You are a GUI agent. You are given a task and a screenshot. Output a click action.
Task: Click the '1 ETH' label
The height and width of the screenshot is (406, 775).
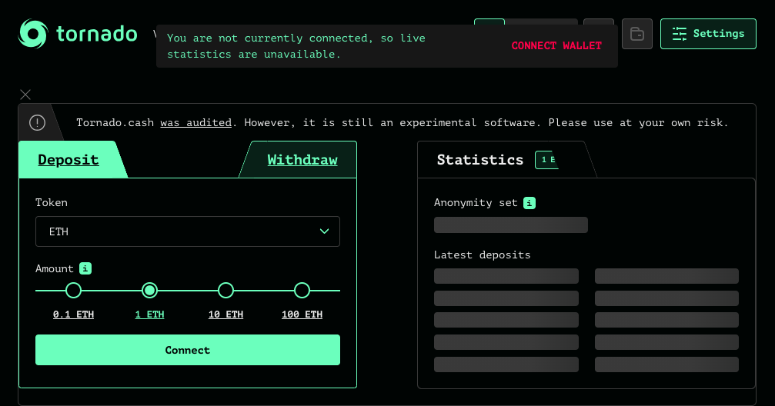tap(150, 314)
